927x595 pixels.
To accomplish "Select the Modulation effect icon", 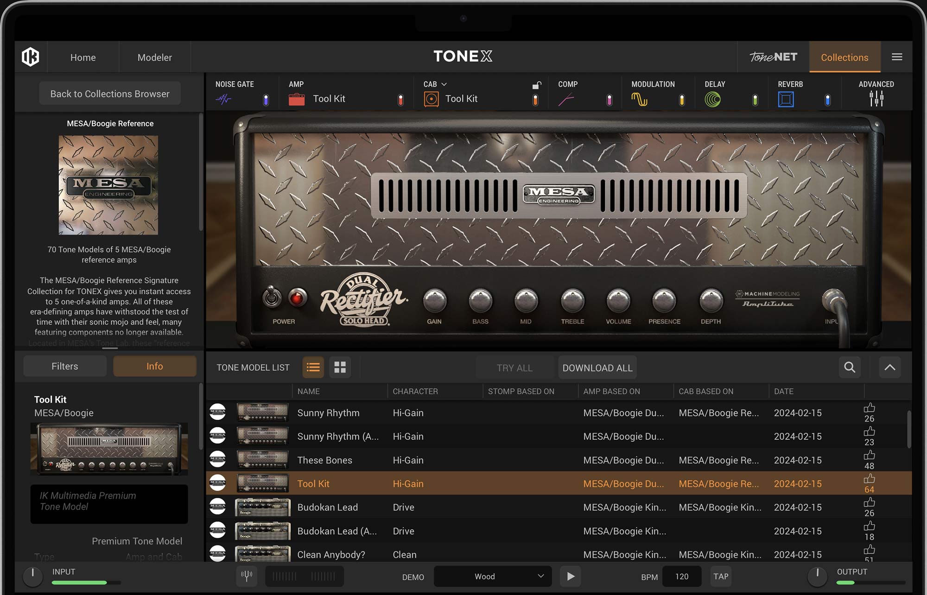I will [640, 98].
